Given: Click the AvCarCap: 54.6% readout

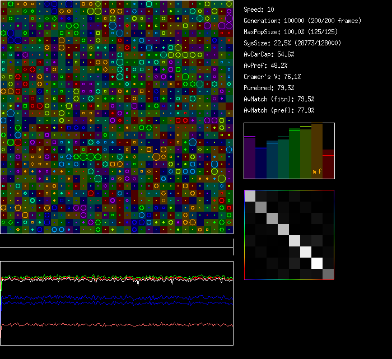Looking at the screenshot, I should pyautogui.click(x=269, y=54).
